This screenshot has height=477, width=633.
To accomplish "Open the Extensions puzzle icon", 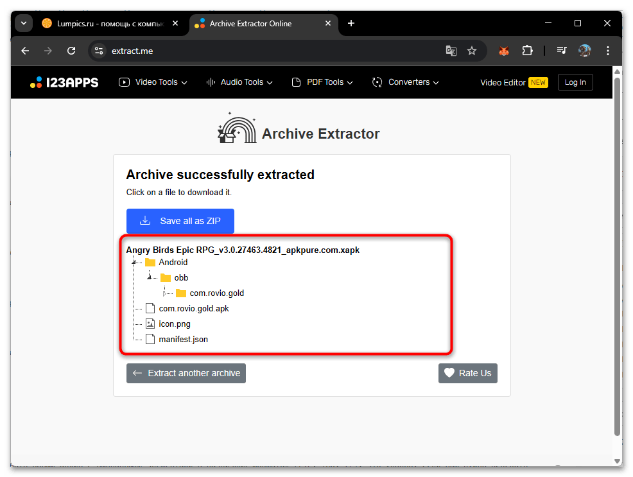I will [x=527, y=51].
